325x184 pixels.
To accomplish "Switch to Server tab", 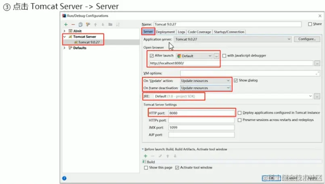I will coord(148,32).
